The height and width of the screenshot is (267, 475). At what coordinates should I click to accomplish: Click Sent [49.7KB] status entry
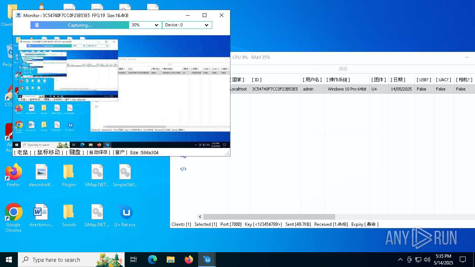[x=298, y=224]
